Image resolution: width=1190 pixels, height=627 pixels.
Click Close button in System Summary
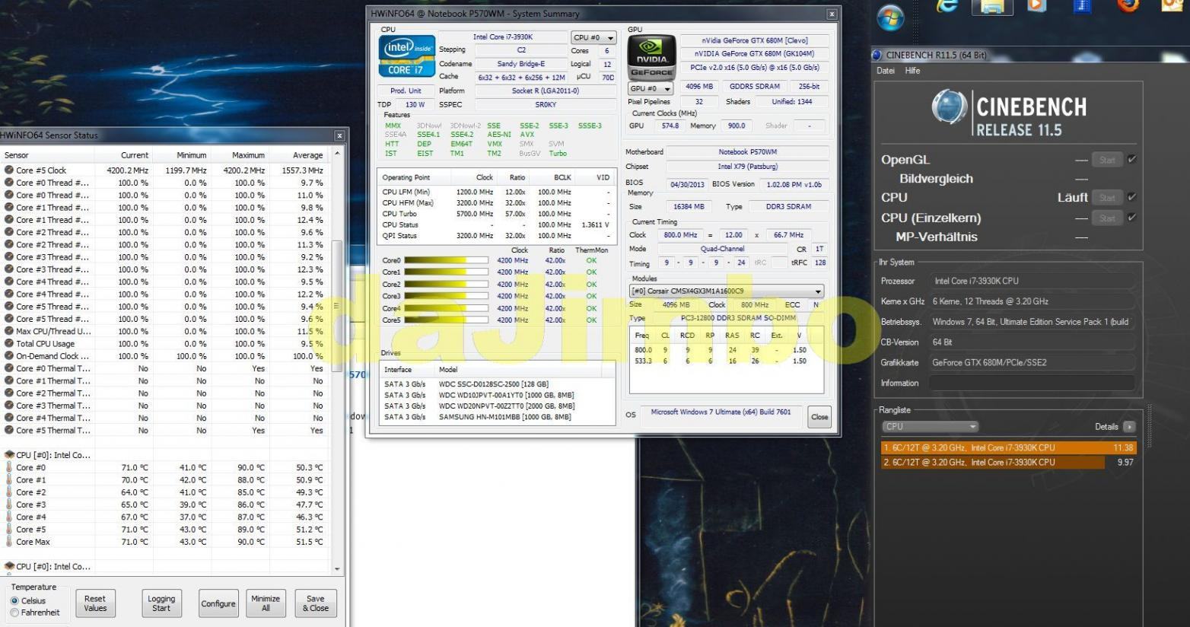pyautogui.click(x=819, y=417)
